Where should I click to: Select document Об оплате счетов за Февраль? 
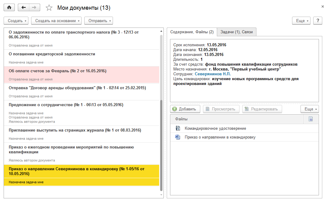point(82,75)
